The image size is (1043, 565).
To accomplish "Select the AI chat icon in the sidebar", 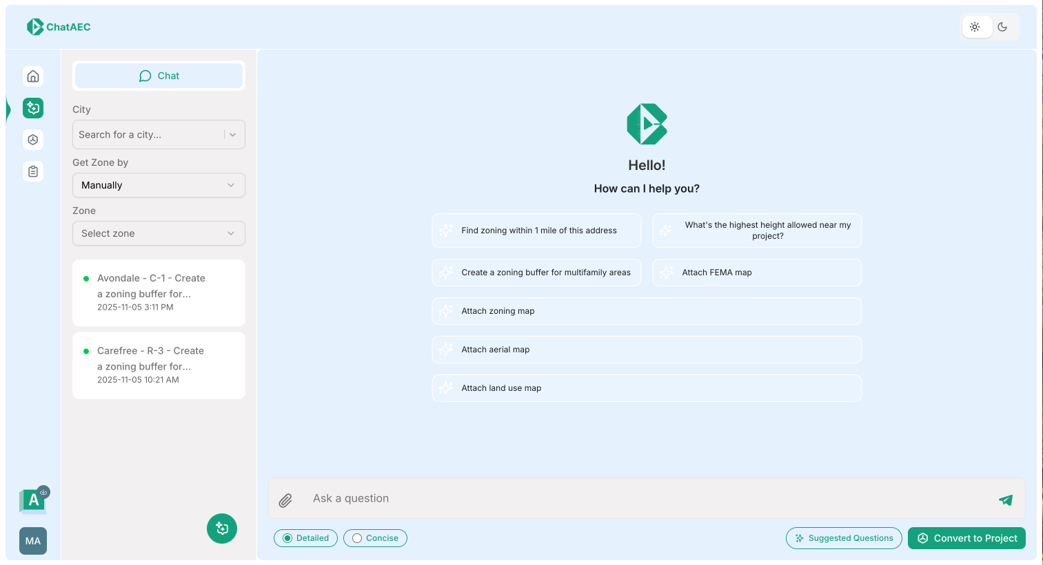I will [32, 107].
